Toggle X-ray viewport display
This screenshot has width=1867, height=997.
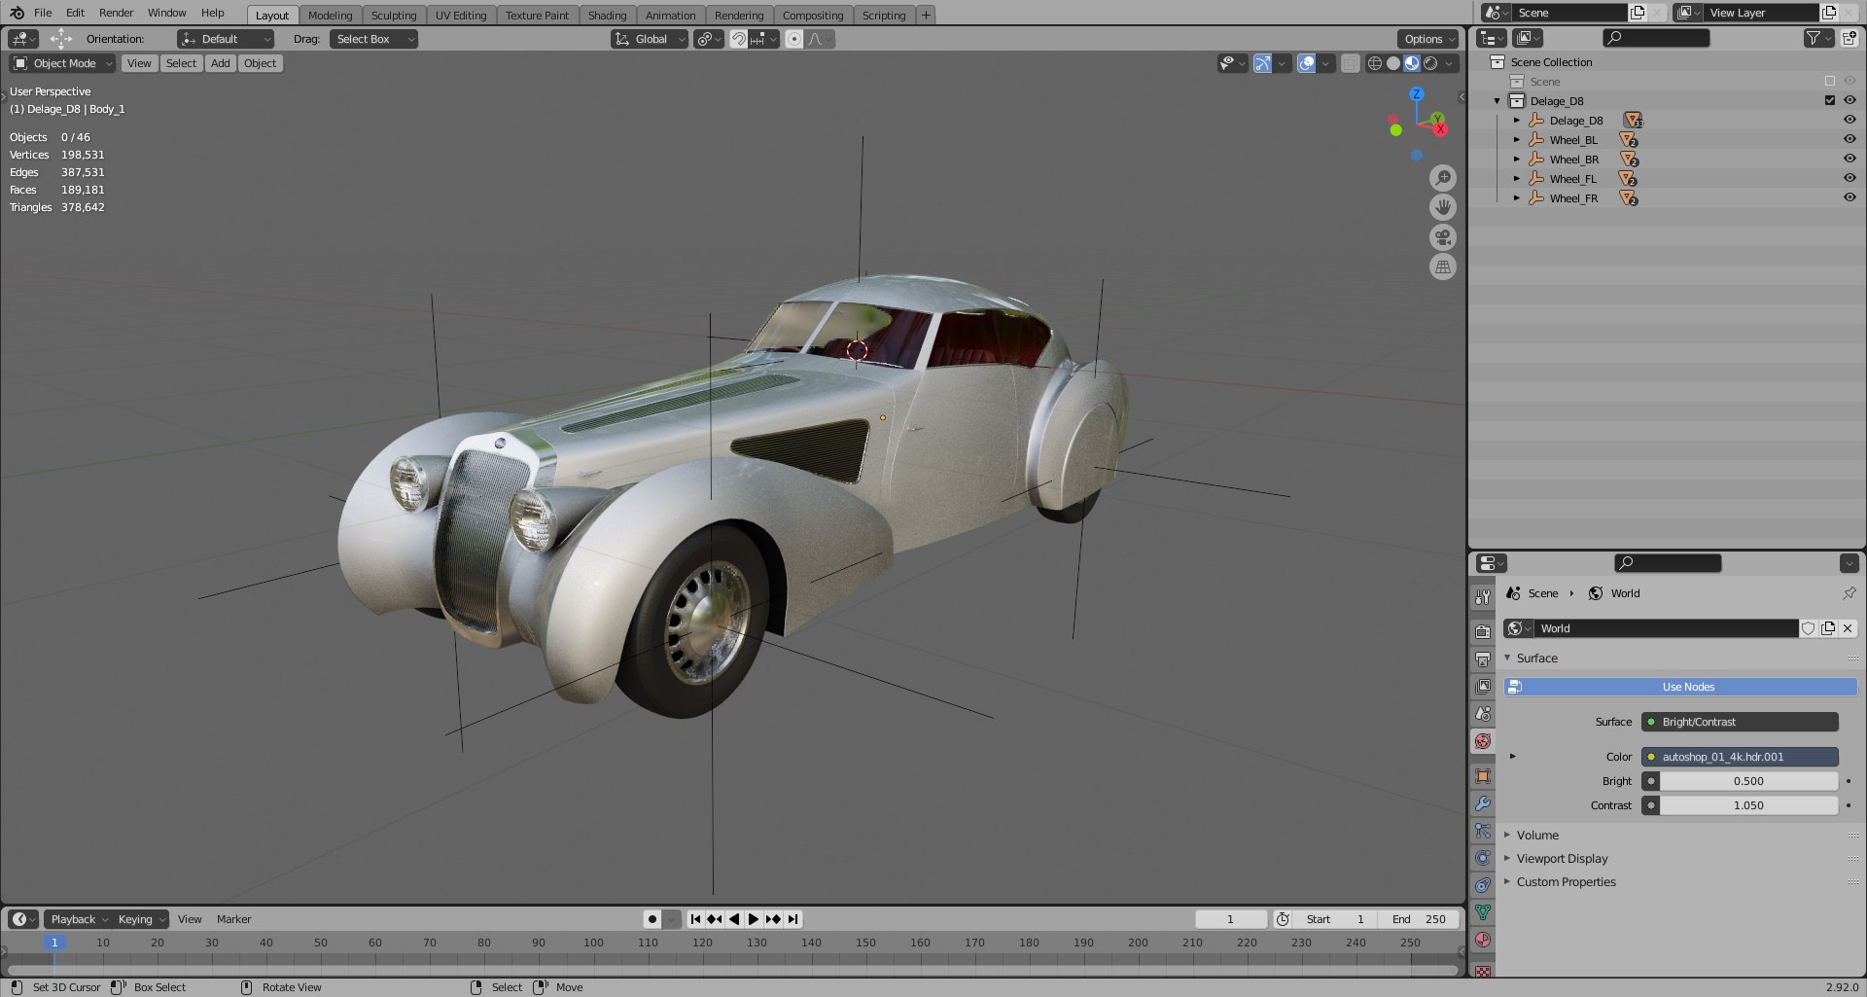click(x=1351, y=63)
